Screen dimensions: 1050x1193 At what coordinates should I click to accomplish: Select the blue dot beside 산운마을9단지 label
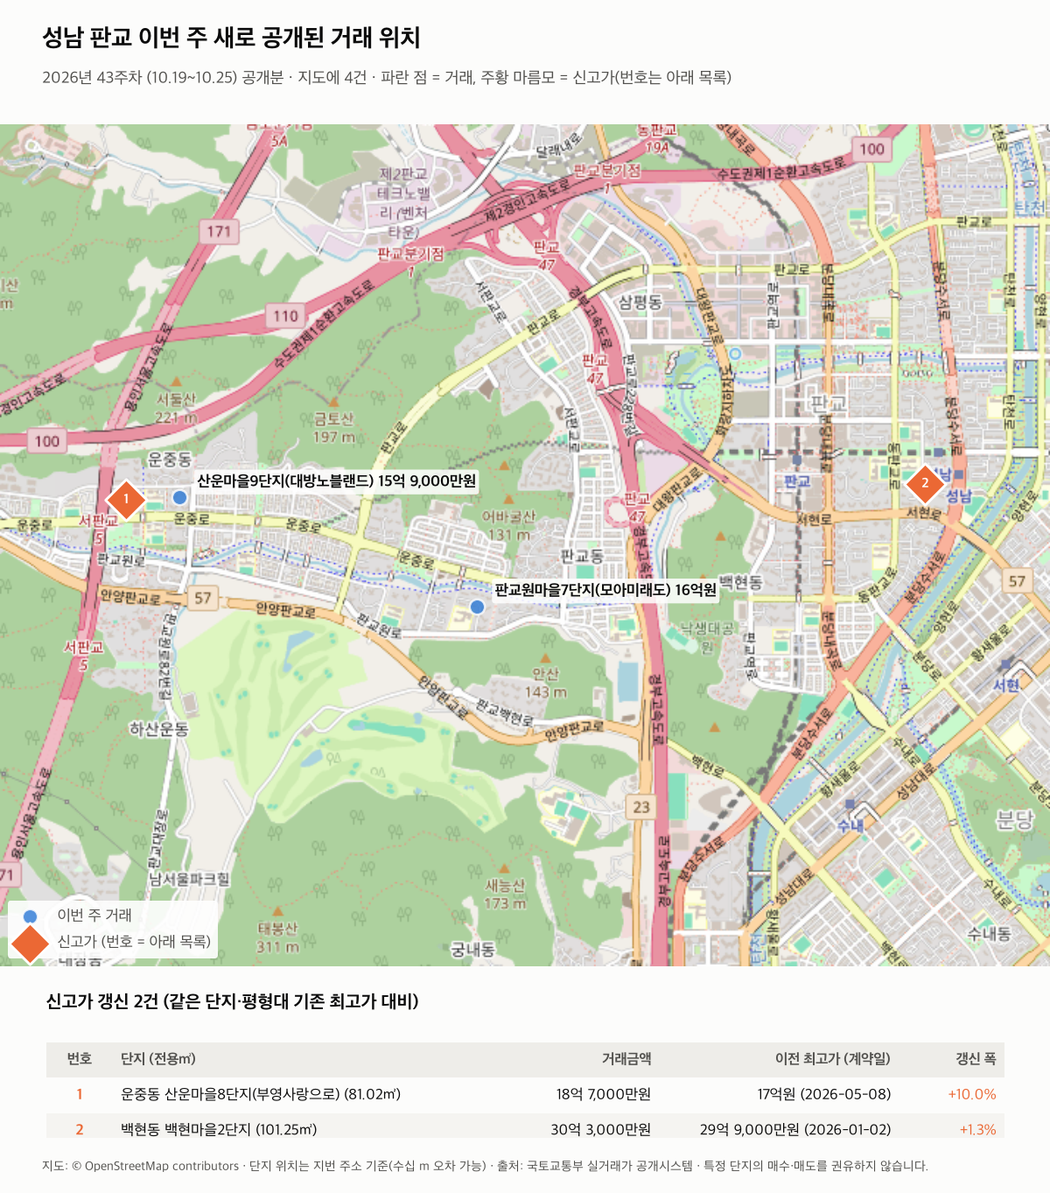[179, 497]
